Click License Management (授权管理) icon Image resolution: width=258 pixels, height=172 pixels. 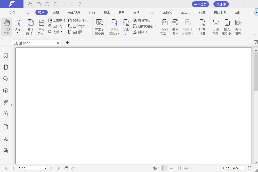(x=238, y=27)
